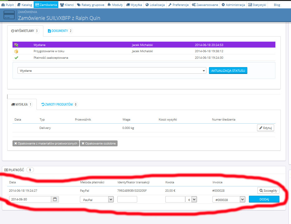Click the credit card orders header icon
The height and width of the screenshot is (224, 291).
pyautogui.click(x=9, y=15)
